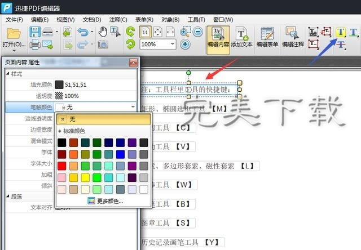Activate the 编辑内容 tool
Image resolution: width=361 pixels, height=250 pixels.
click(x=218, y=39)
